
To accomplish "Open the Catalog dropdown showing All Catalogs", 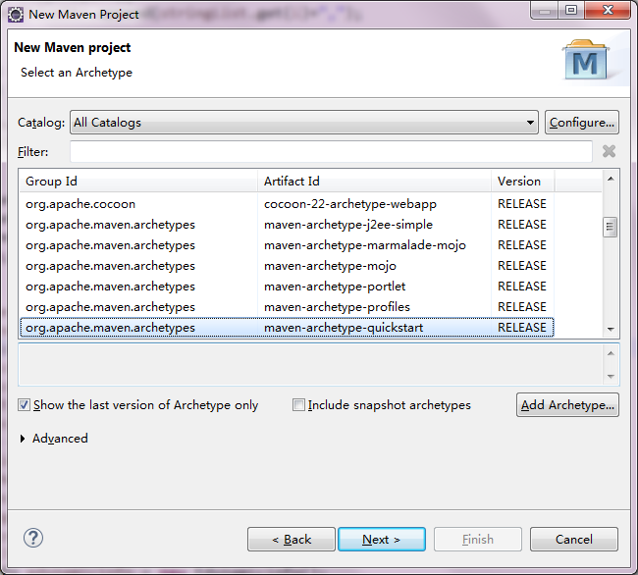I will (304, 123).
